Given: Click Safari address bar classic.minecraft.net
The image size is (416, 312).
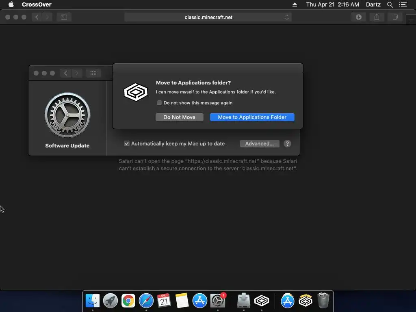Looking at the screenshot, I should 208,17.
